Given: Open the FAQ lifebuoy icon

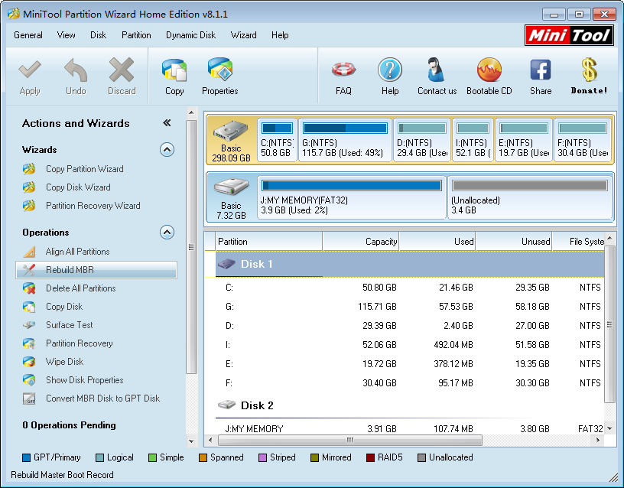Looking at the screenshot, I should (343, 70).
